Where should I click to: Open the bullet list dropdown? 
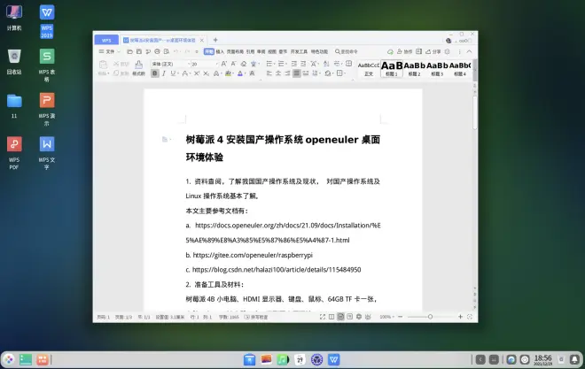coord(275,64)
